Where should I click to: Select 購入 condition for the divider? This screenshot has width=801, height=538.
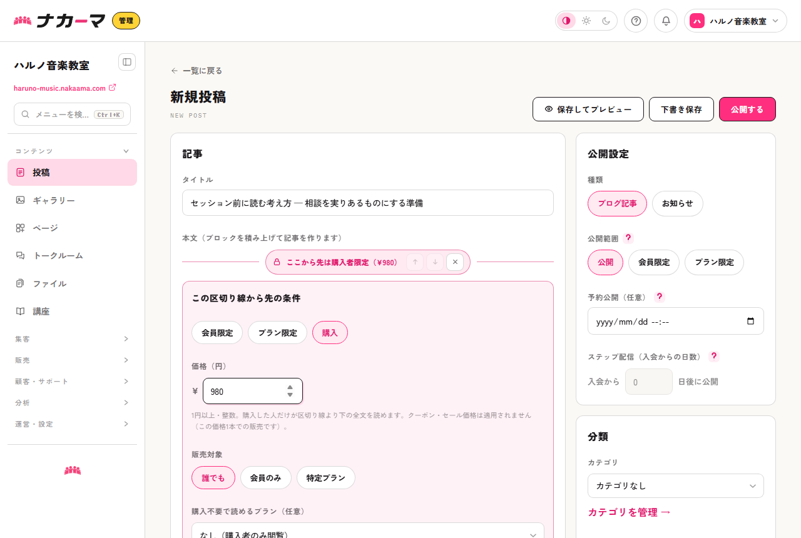(x=330, y=333)
